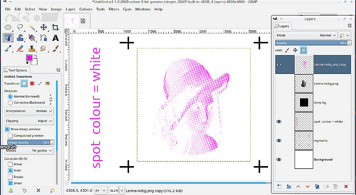Select the Crop tool
Screen dimensions: 356x195
click(x=56, y=28)
